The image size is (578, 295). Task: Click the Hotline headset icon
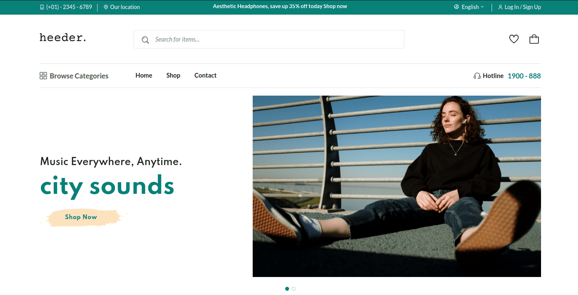477,76
